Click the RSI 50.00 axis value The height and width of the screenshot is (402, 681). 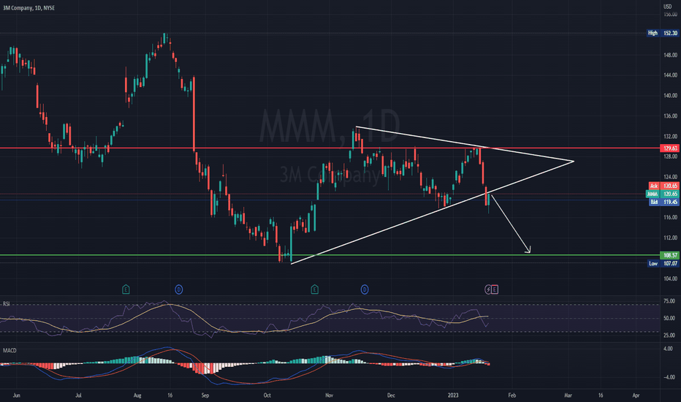click(x=669, y=318)
